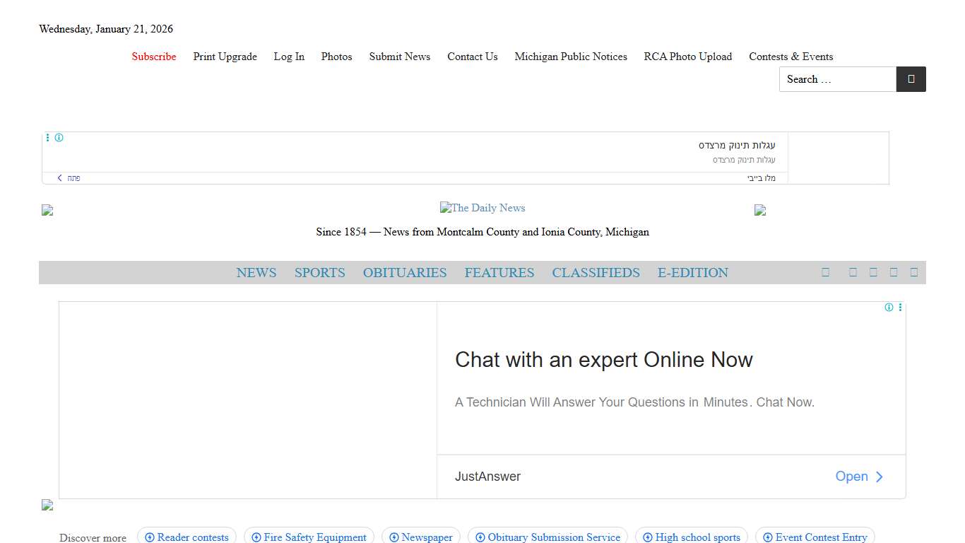
Task: Open the Michigan Public Notices link
Action: tap(571, 57)
